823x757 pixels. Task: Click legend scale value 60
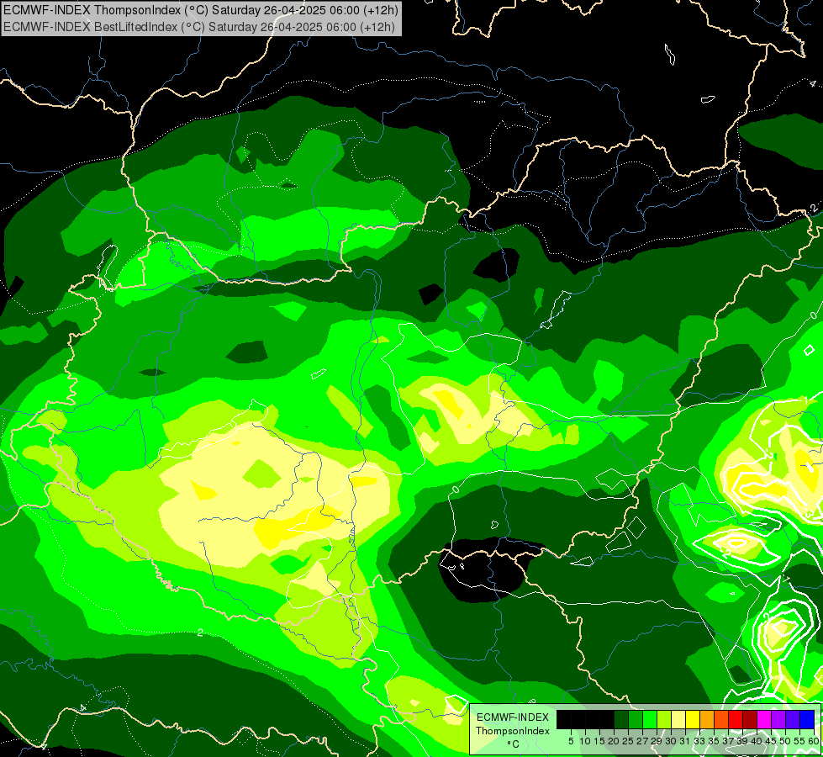tap(814, 741)
